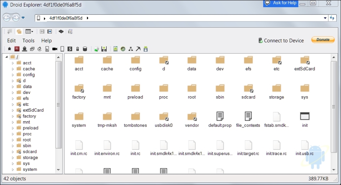Go forward with the forward arrow
The image size is (341, 185).
point(16,17)
